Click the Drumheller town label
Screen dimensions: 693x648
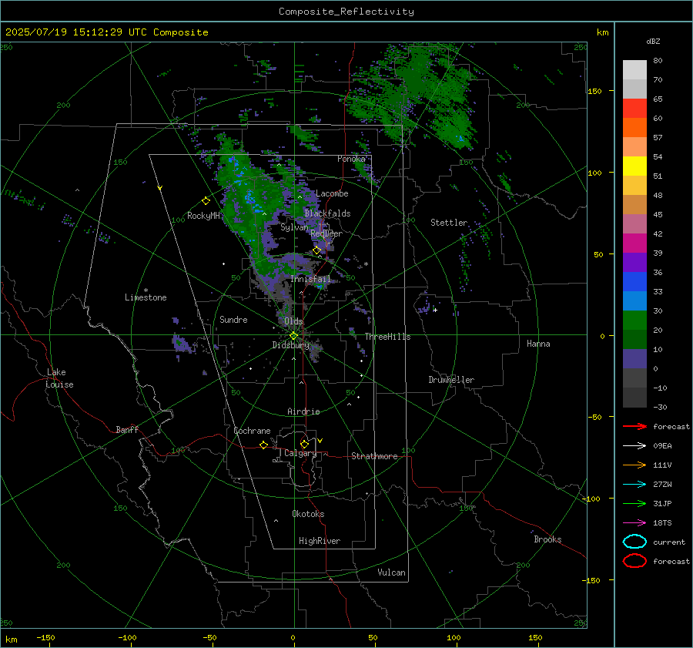click(x=451, y=380)
